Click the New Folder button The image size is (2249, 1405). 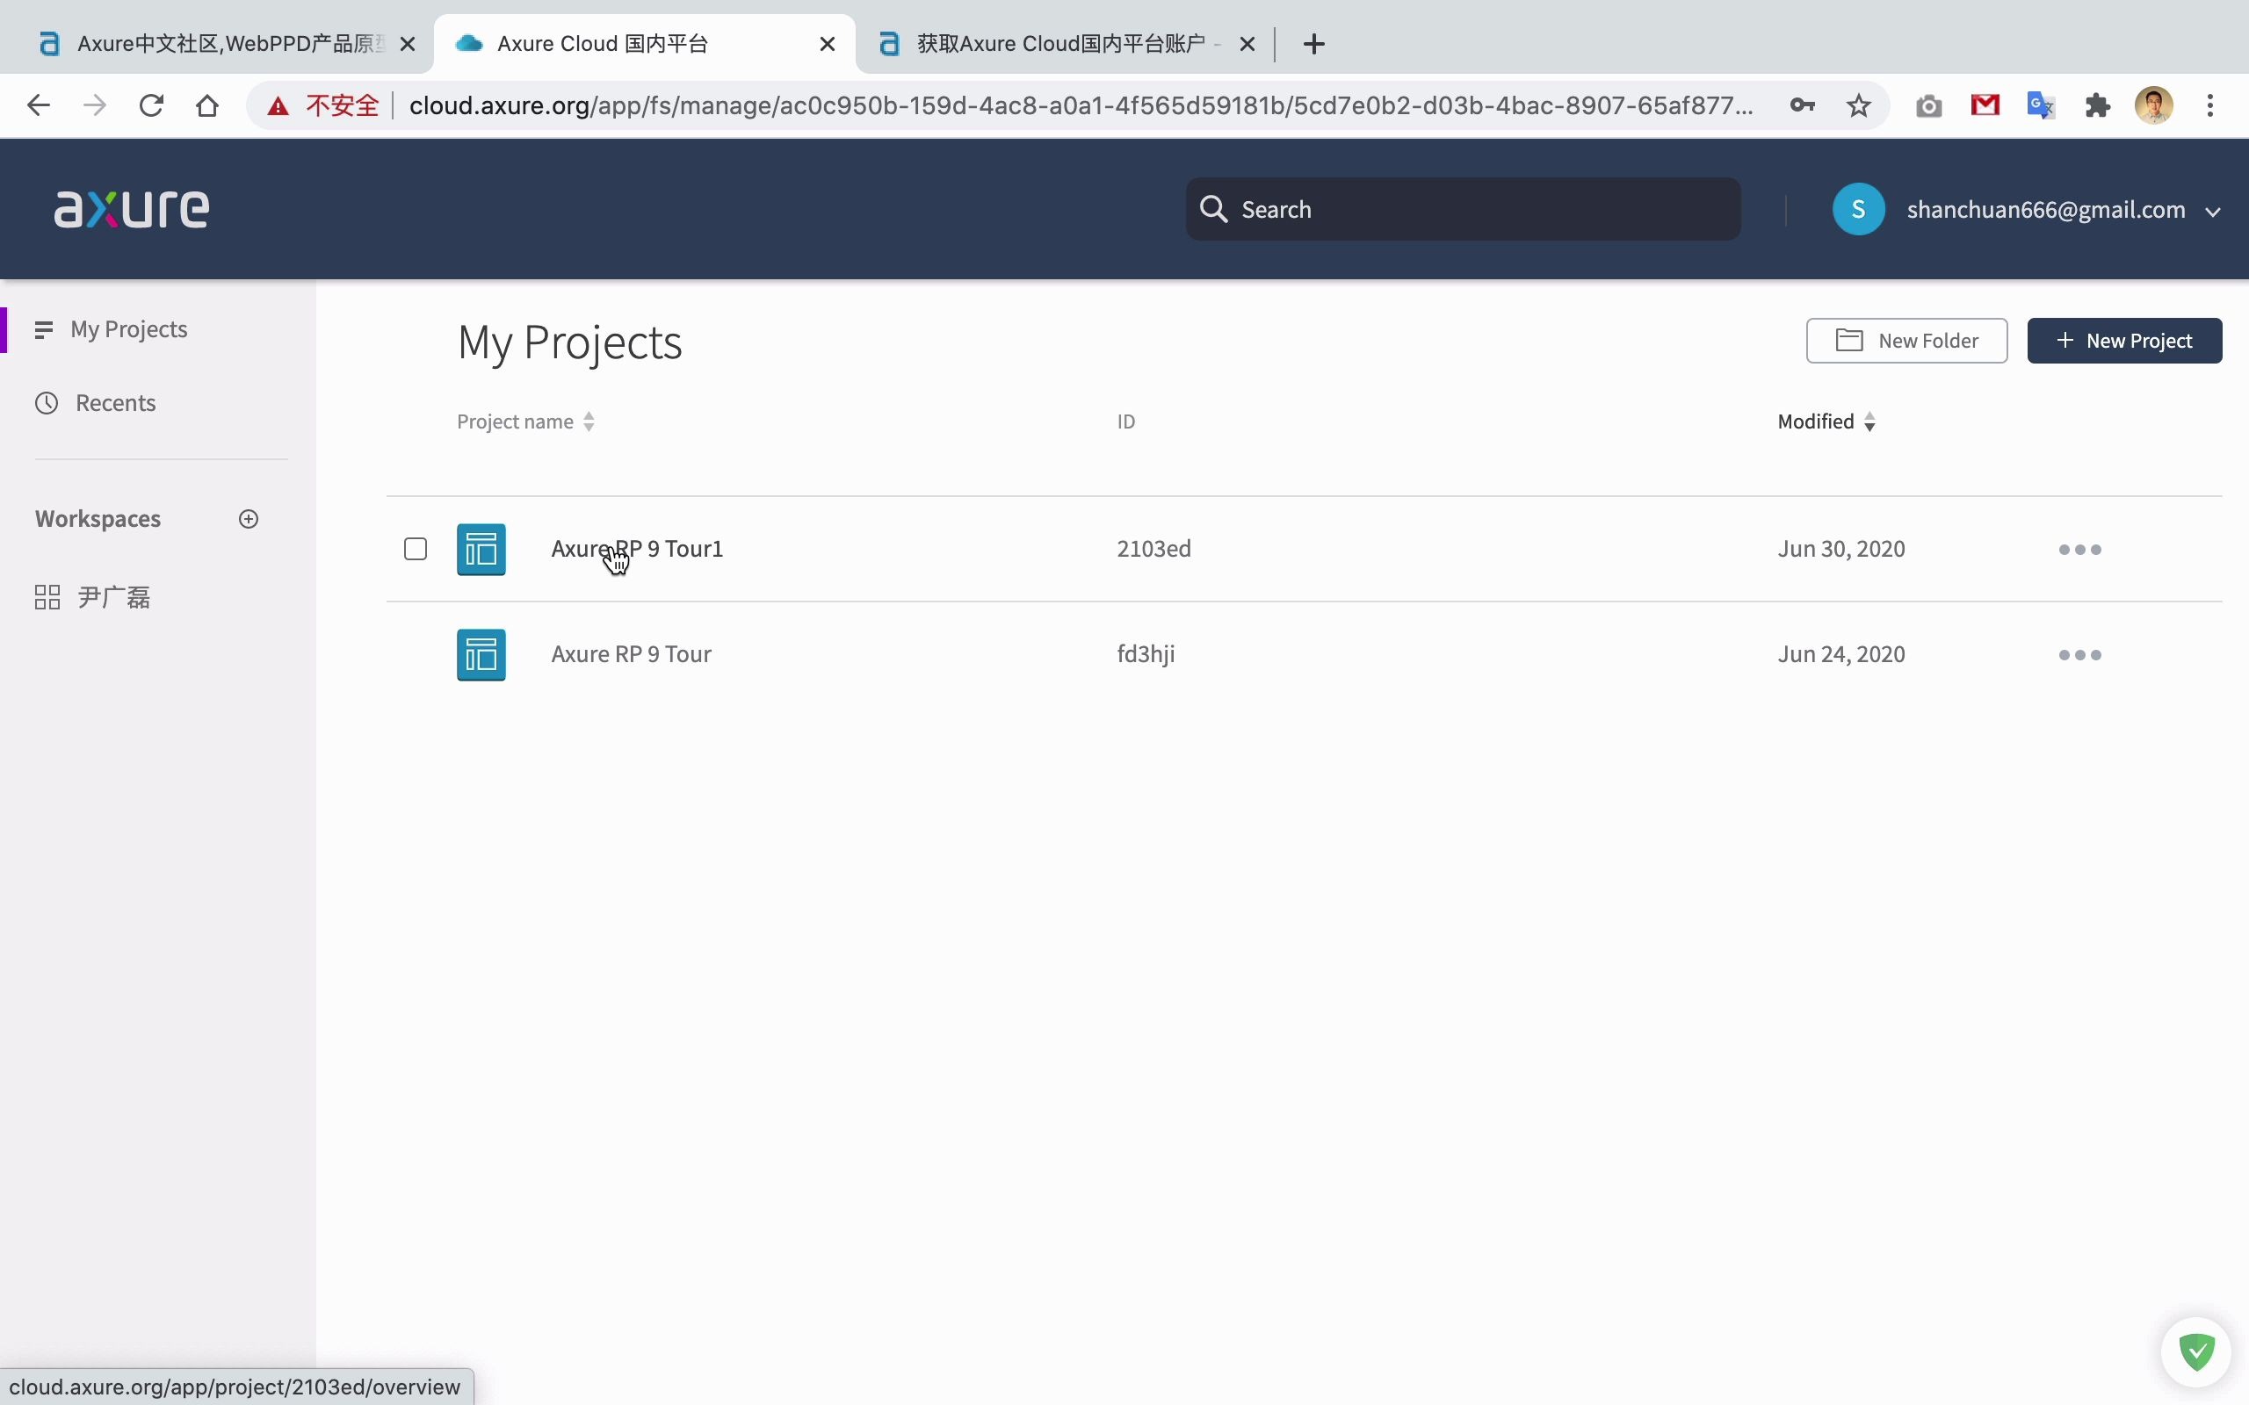tap(1906, 340)
